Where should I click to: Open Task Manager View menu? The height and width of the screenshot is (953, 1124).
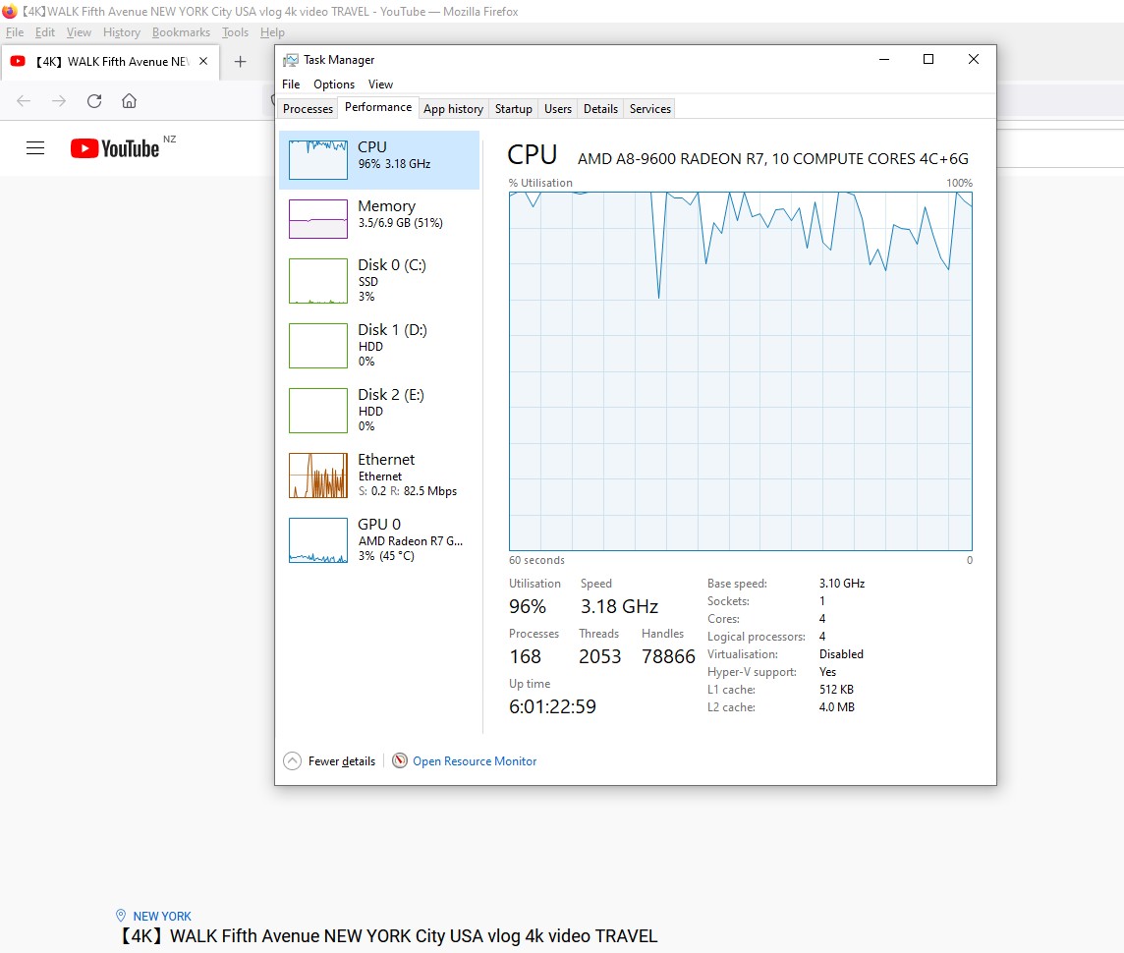tap(380, 84)
